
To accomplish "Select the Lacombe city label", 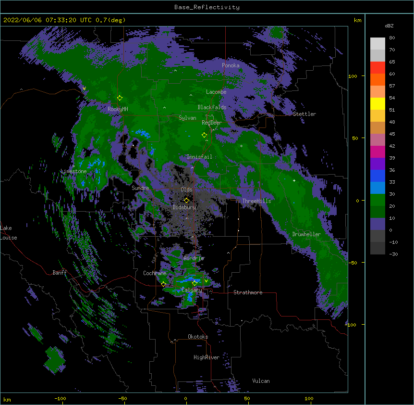I will coord(216,92).
